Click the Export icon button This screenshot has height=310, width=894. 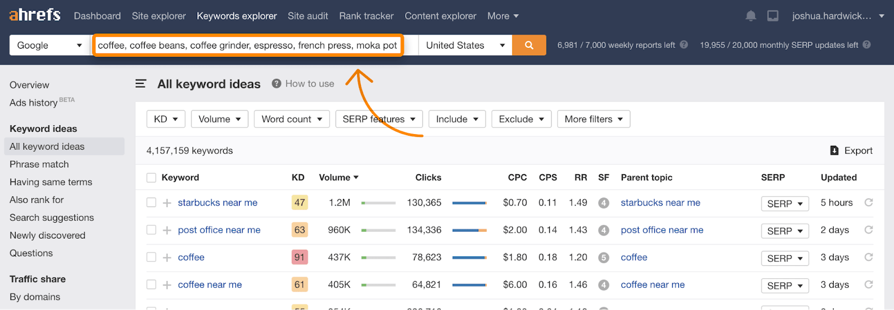tap(834, 151)
